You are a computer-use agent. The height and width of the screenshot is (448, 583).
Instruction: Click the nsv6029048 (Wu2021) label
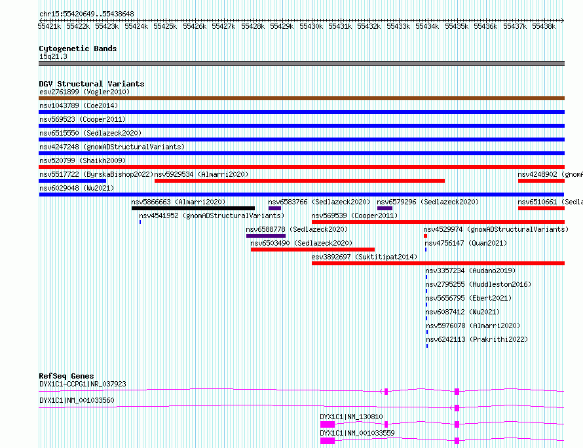(x=77, y=188)
